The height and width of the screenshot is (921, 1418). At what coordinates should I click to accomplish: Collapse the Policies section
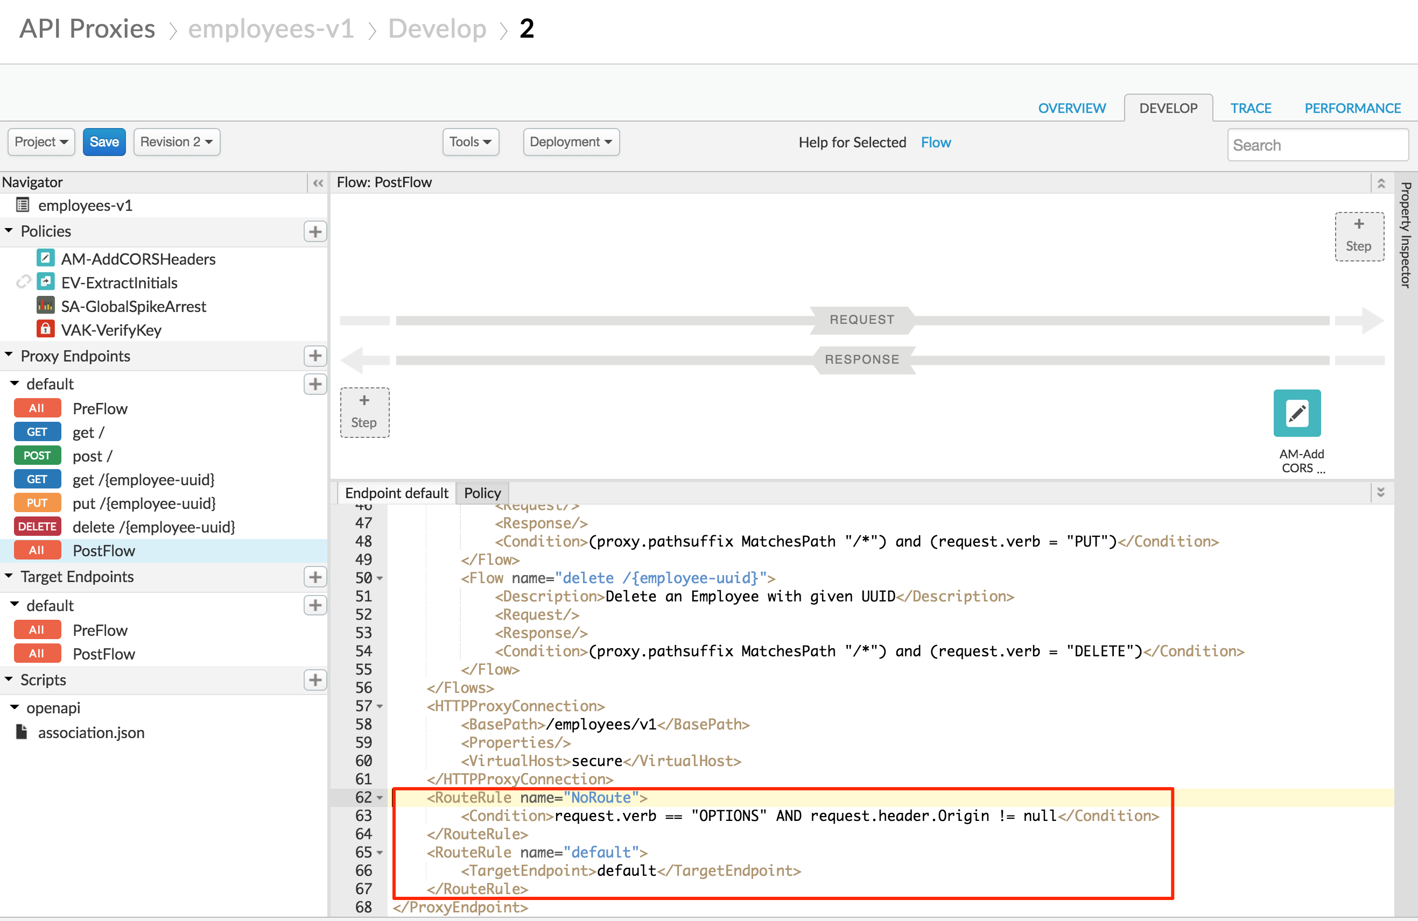(x=9, y=230)
